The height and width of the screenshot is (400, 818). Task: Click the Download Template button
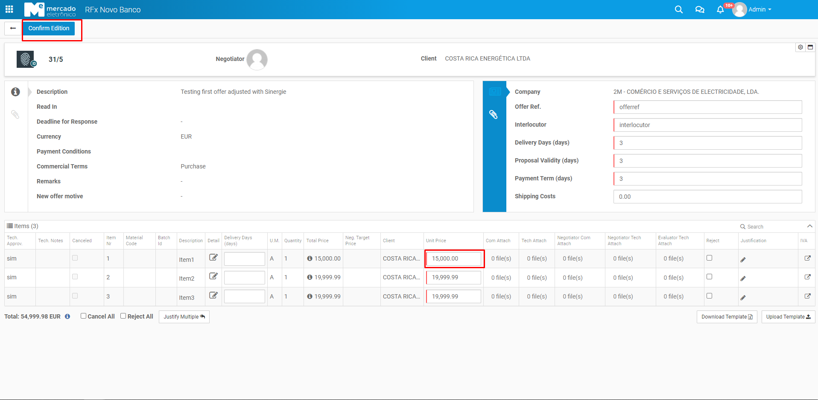coord(727,317)
